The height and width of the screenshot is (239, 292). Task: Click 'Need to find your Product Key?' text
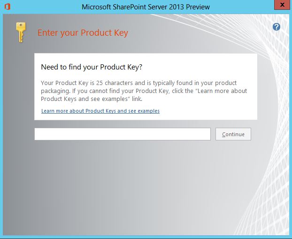point(92,67)
